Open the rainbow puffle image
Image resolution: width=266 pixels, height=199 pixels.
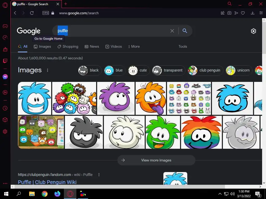201,132
